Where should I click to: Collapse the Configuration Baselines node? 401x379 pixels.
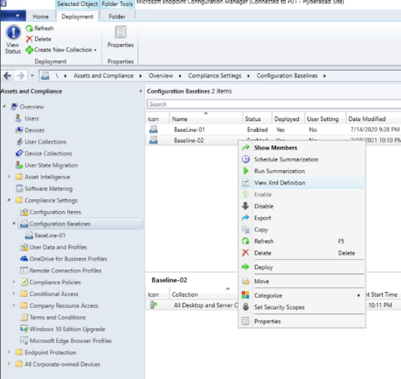point(14,223)
